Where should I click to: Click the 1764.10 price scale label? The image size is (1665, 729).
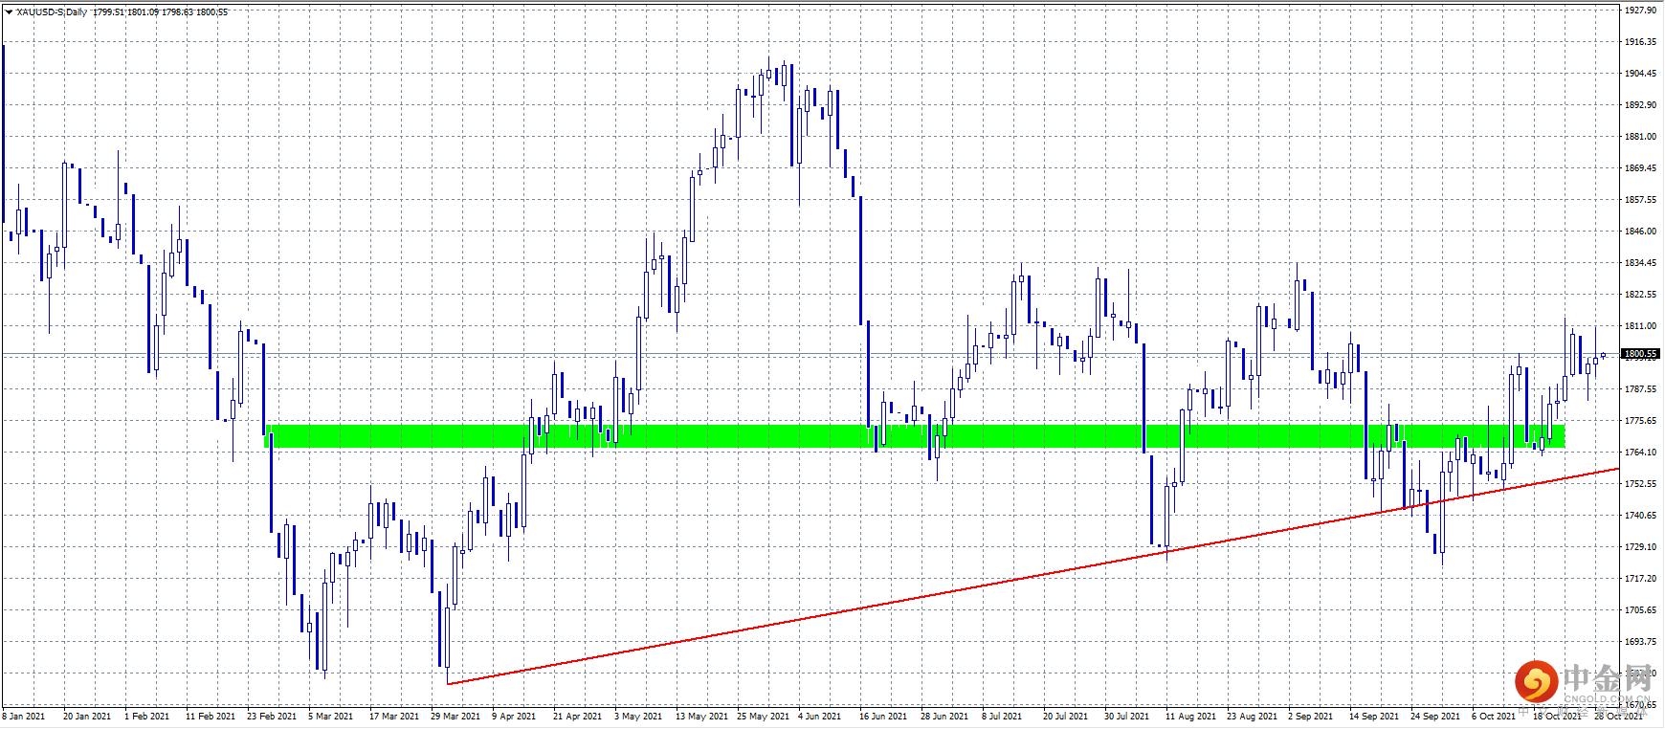click(x=1640, y=453)
